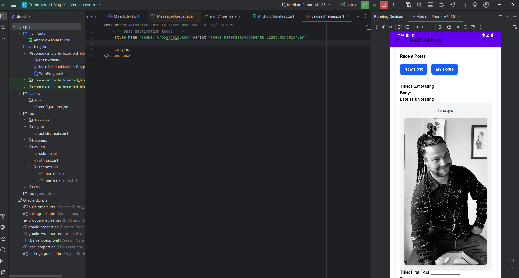This screenshot has height=278, width=519.
Task: Start emulator screen recording
Action: coord(456,27)
